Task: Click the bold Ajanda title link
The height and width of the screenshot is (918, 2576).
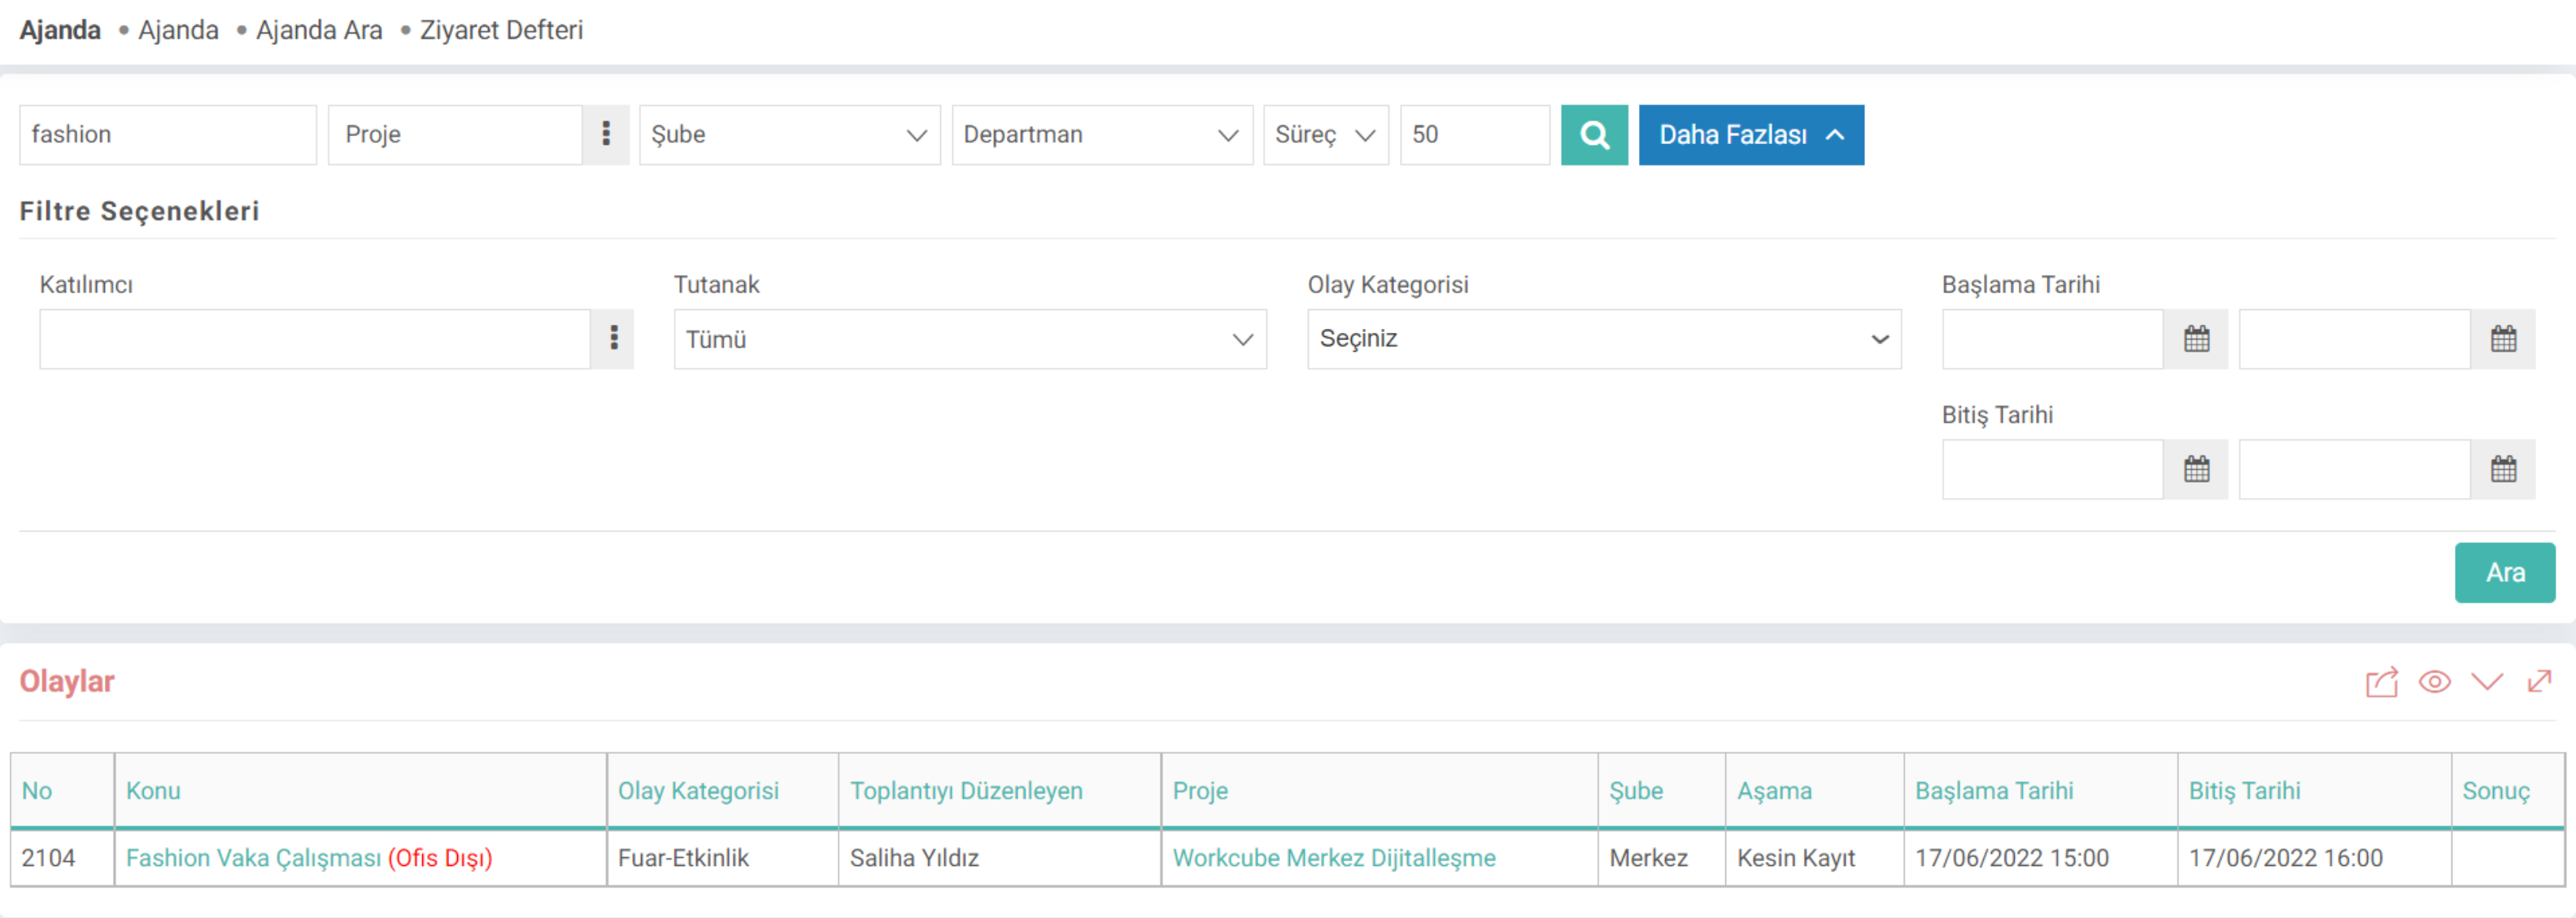Action: click(x=60, y=30)
